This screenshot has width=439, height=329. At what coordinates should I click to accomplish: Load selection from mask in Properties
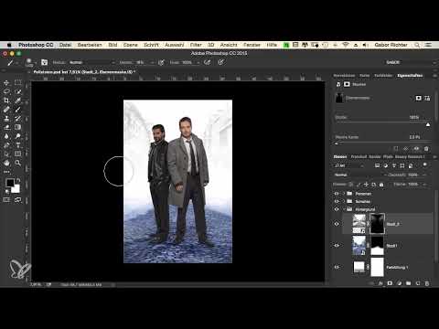coord(396,149)
